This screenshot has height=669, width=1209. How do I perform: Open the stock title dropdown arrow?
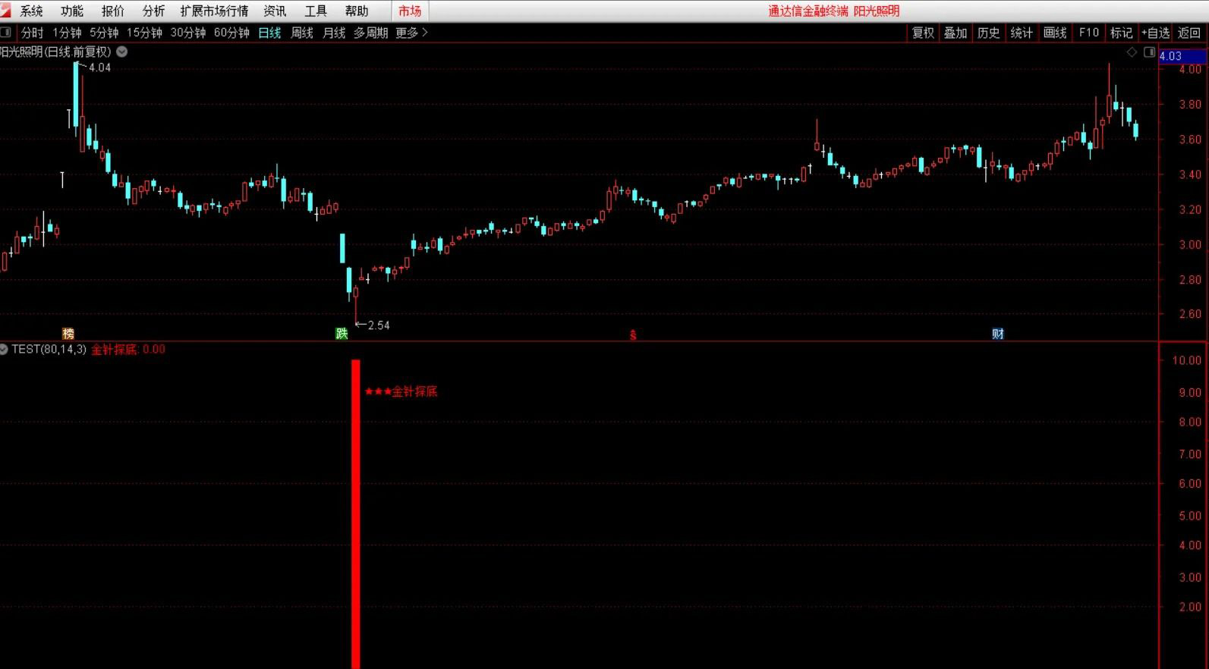121,52
